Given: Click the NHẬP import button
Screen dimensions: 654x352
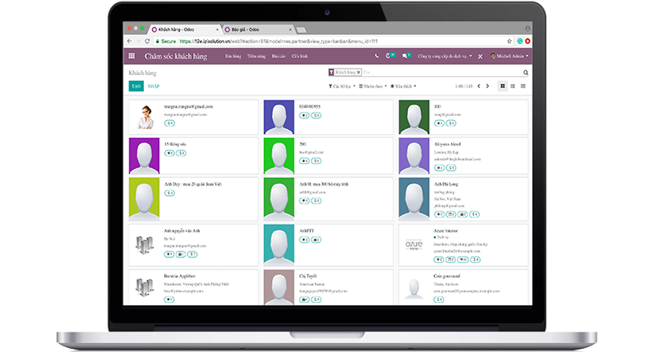Looking at the screenshot, I should tap(153, 86).
